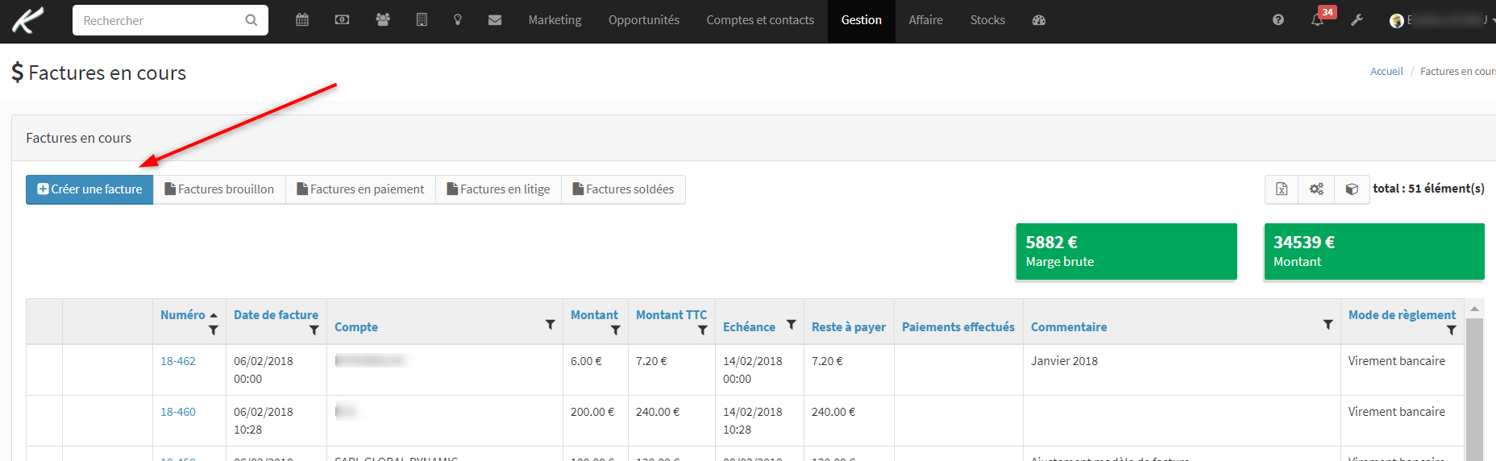Sort by Montant column header
This screenshot has width=1496, height=461.
coord(594,315)
